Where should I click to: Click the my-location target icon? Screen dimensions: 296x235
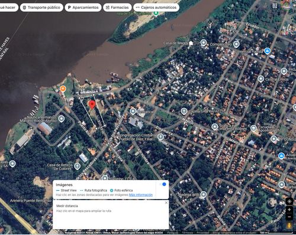(289, 201)
